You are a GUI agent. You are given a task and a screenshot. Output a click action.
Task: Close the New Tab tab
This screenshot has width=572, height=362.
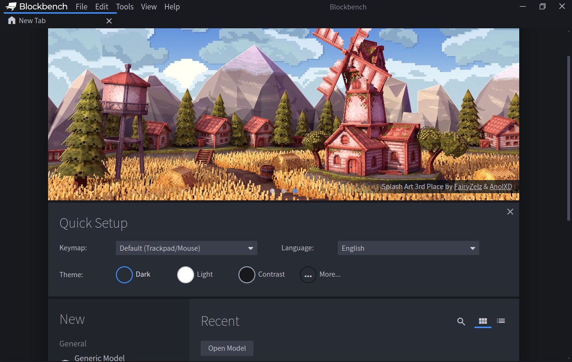coord(109,21)
